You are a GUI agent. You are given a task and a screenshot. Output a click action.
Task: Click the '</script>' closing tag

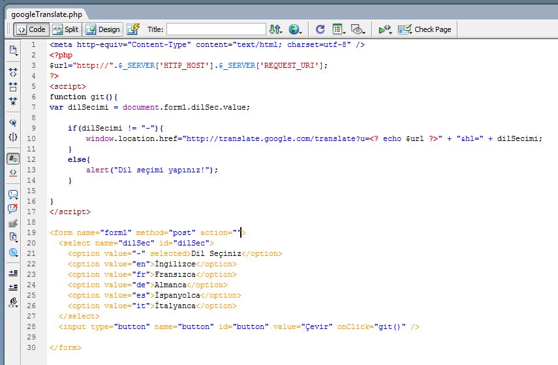pos(70,212)
